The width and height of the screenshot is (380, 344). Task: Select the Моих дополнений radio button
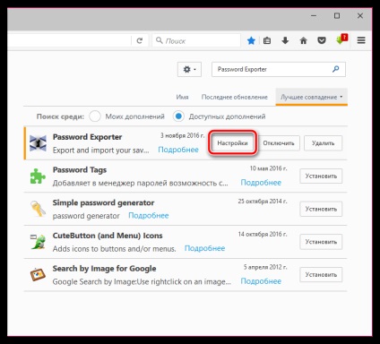(95, 116)
